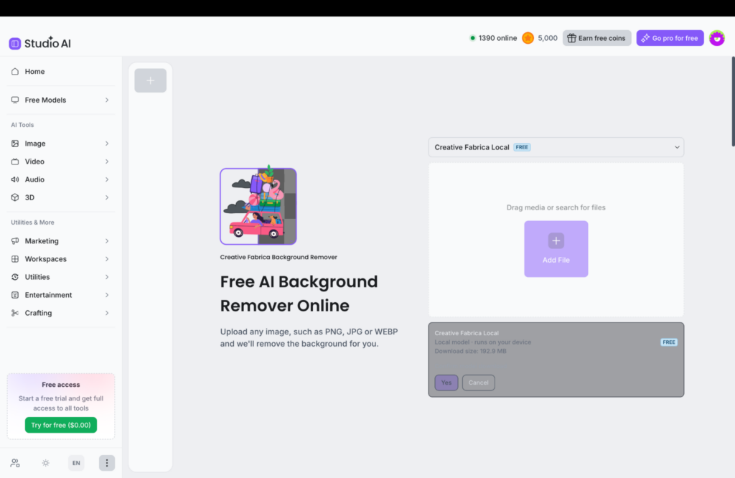
Task: Expand the Free Models chevron
Action: (x=107, y=100)
